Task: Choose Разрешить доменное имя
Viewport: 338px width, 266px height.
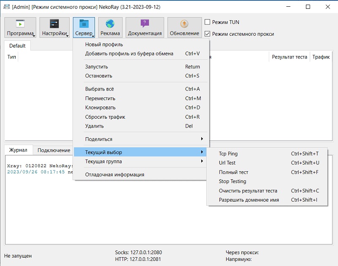Action: coord(267,200)
